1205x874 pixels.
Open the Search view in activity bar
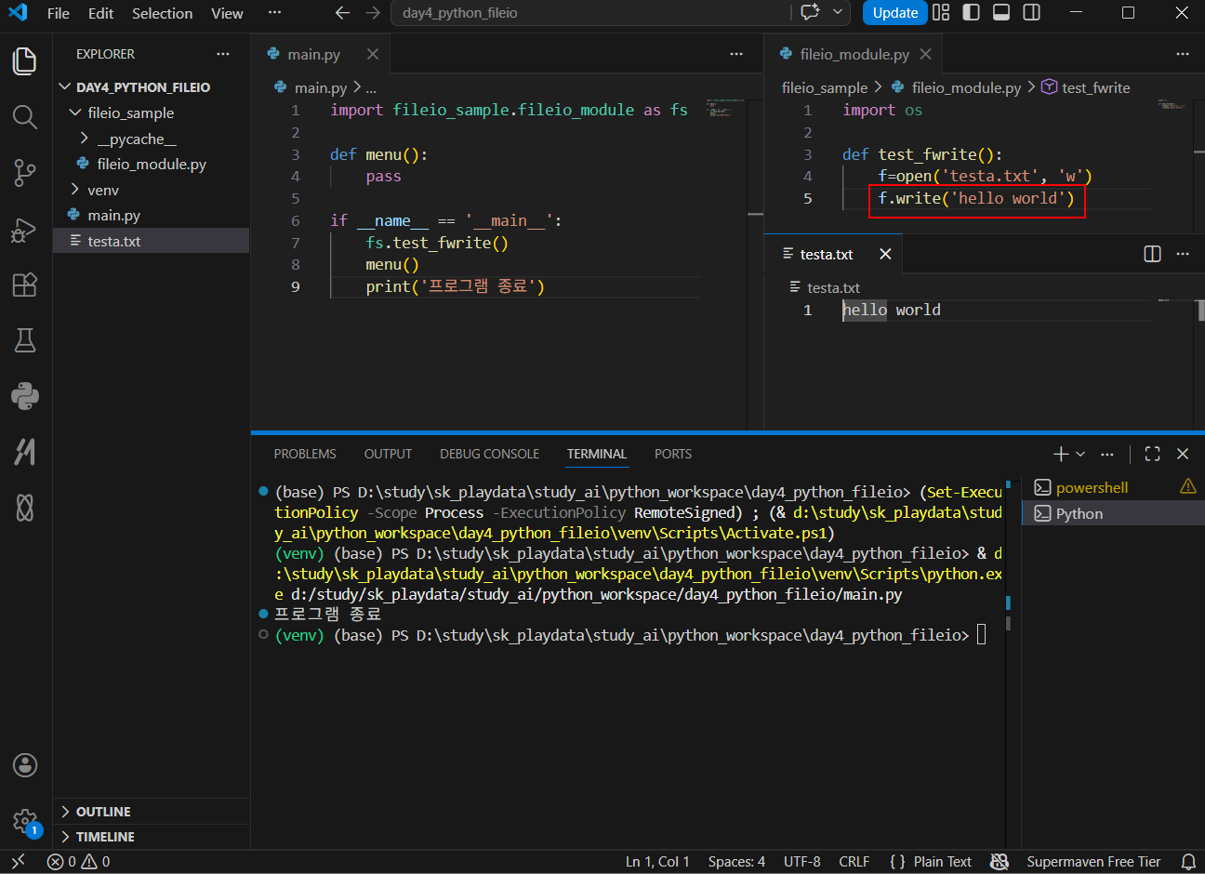25,117
